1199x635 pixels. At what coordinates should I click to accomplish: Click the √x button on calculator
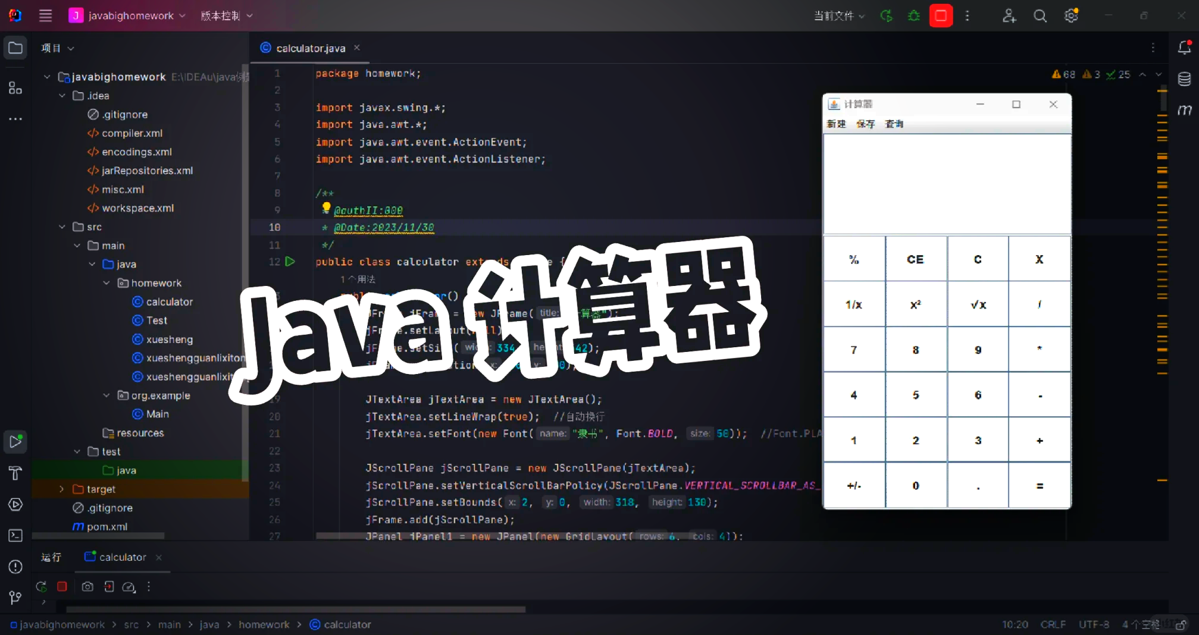pos(978,304)
